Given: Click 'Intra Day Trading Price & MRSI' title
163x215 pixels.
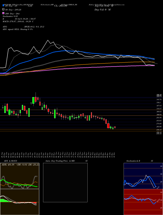Looking at the screenshot, I should pos(67,161).
